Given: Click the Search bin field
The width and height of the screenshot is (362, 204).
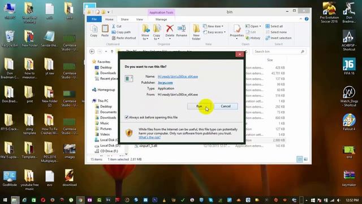Looking at the screenshot, I should (279, 52).
